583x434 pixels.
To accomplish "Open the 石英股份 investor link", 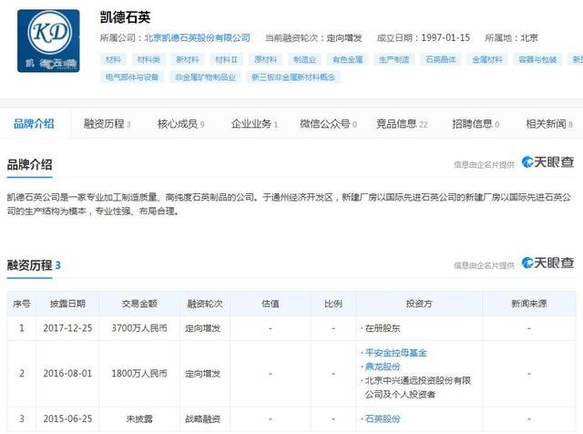I will point(383,418).
